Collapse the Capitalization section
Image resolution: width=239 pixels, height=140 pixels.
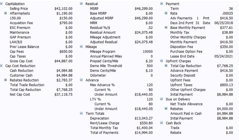pyautogui.click(x=1, y=4)
